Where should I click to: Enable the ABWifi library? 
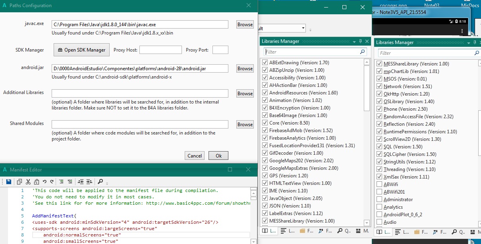pos(379,184)
